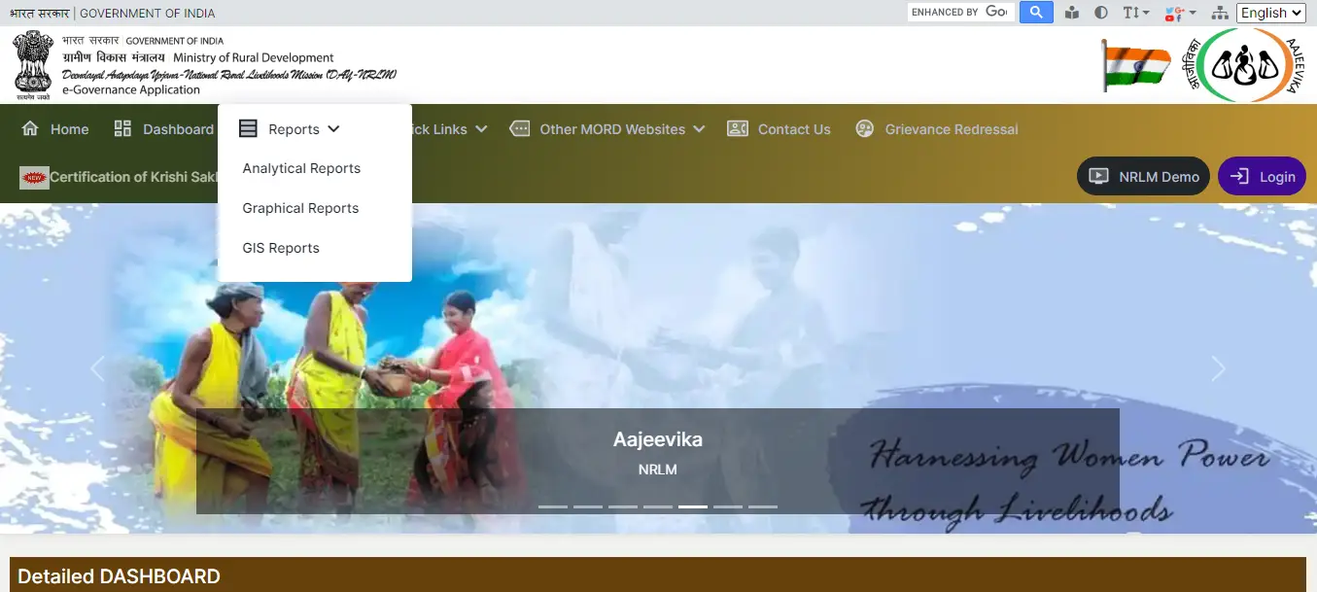Click the screen reader access icon
Image resolution: width=1317 pixels, height=592 pixels.
click(x=1072, y=13)
